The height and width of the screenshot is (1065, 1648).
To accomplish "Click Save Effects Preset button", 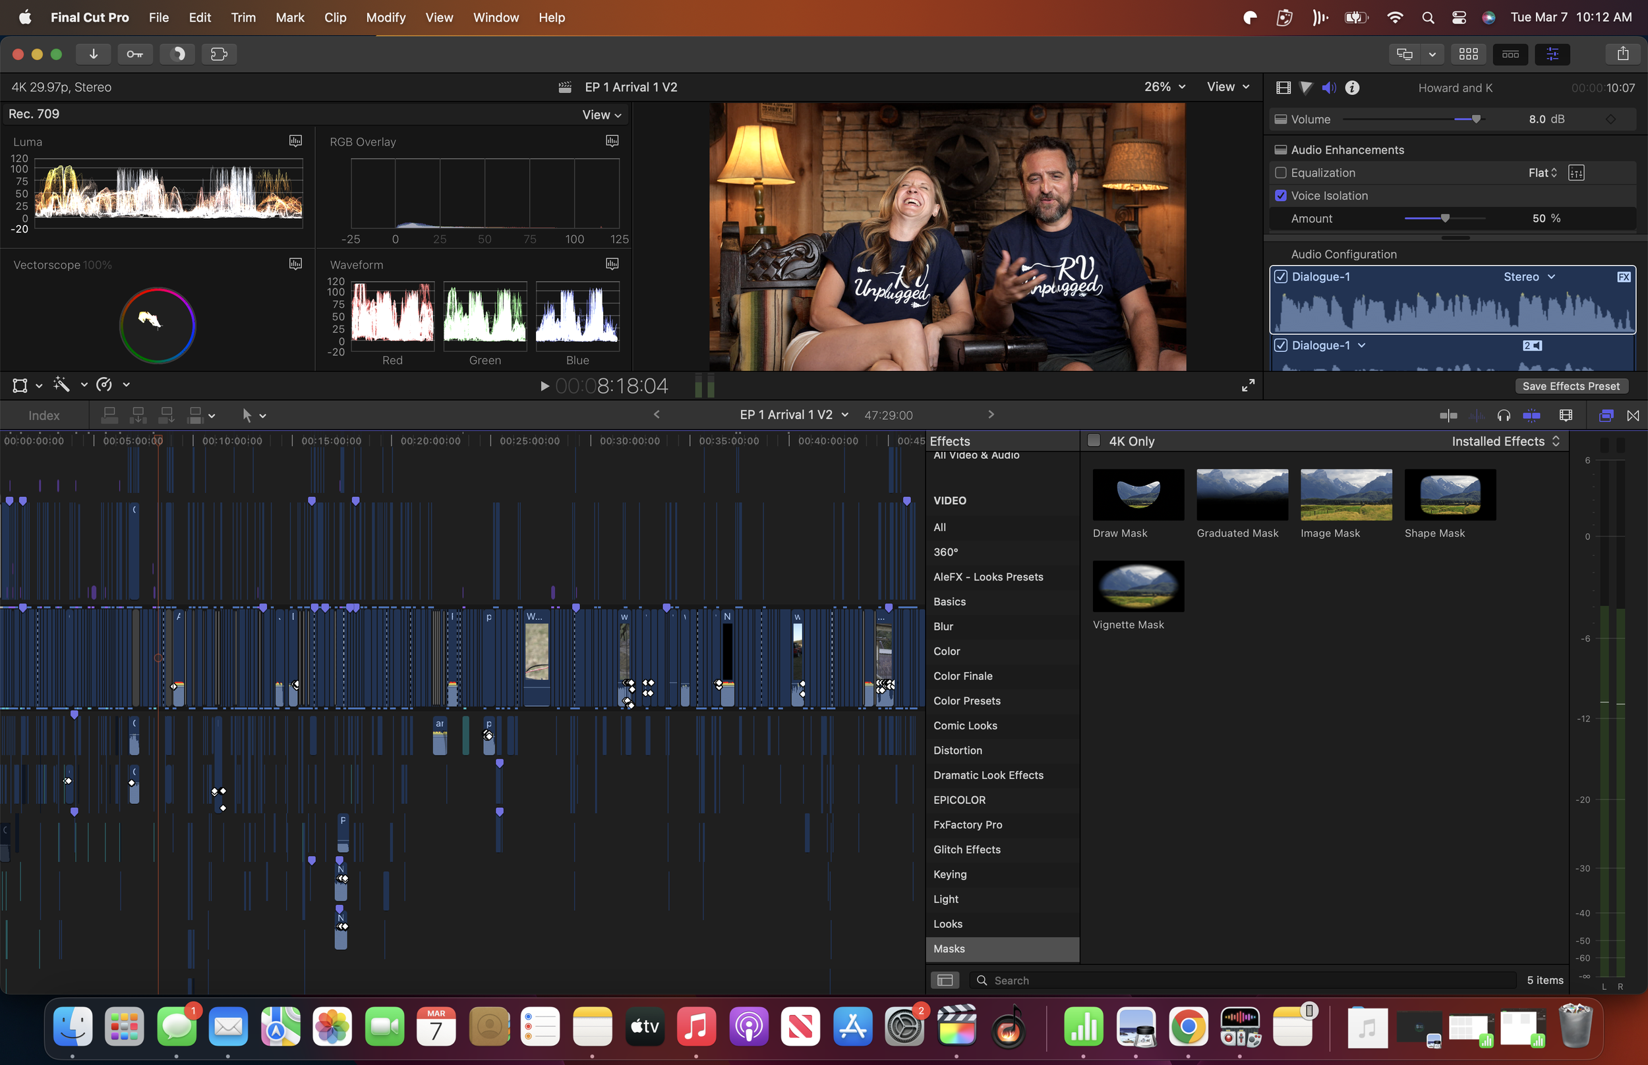I will tap(1571, 386).
